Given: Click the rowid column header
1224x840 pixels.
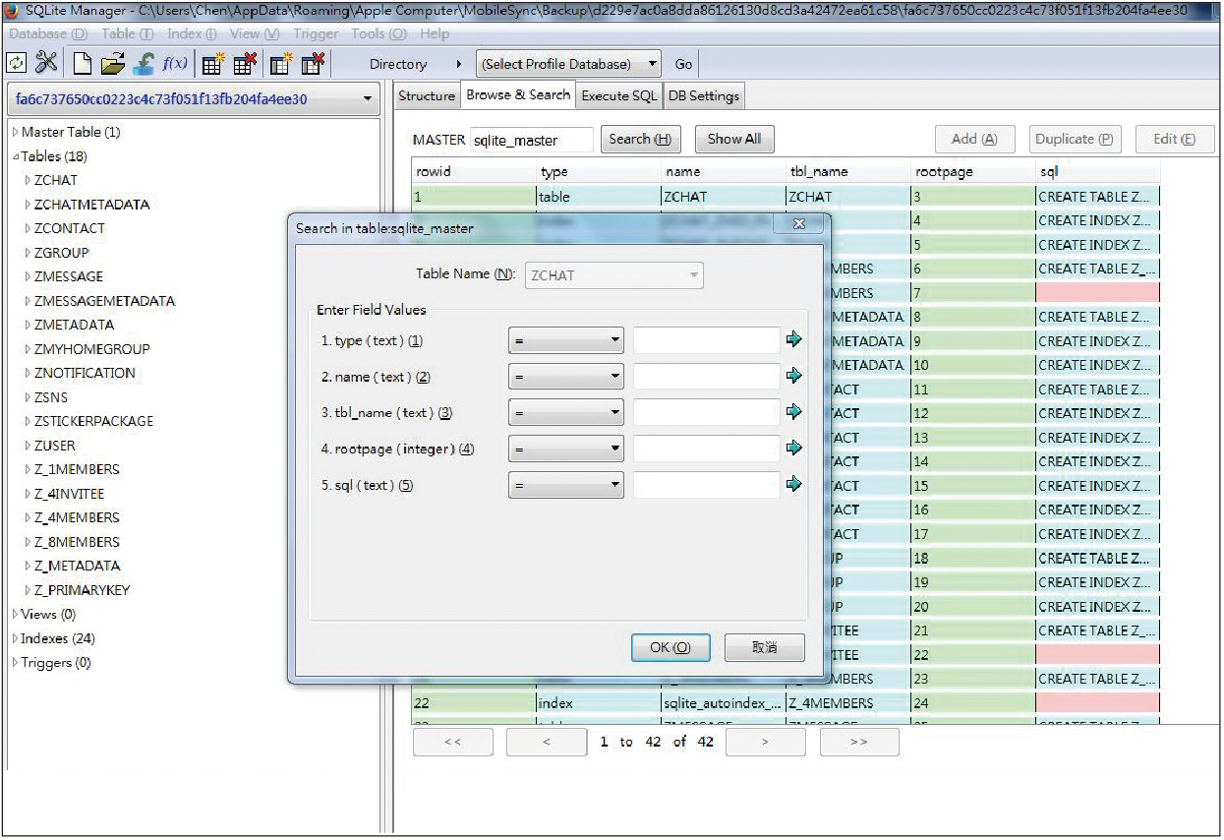Looking at the screenshot, I should 474,171.
